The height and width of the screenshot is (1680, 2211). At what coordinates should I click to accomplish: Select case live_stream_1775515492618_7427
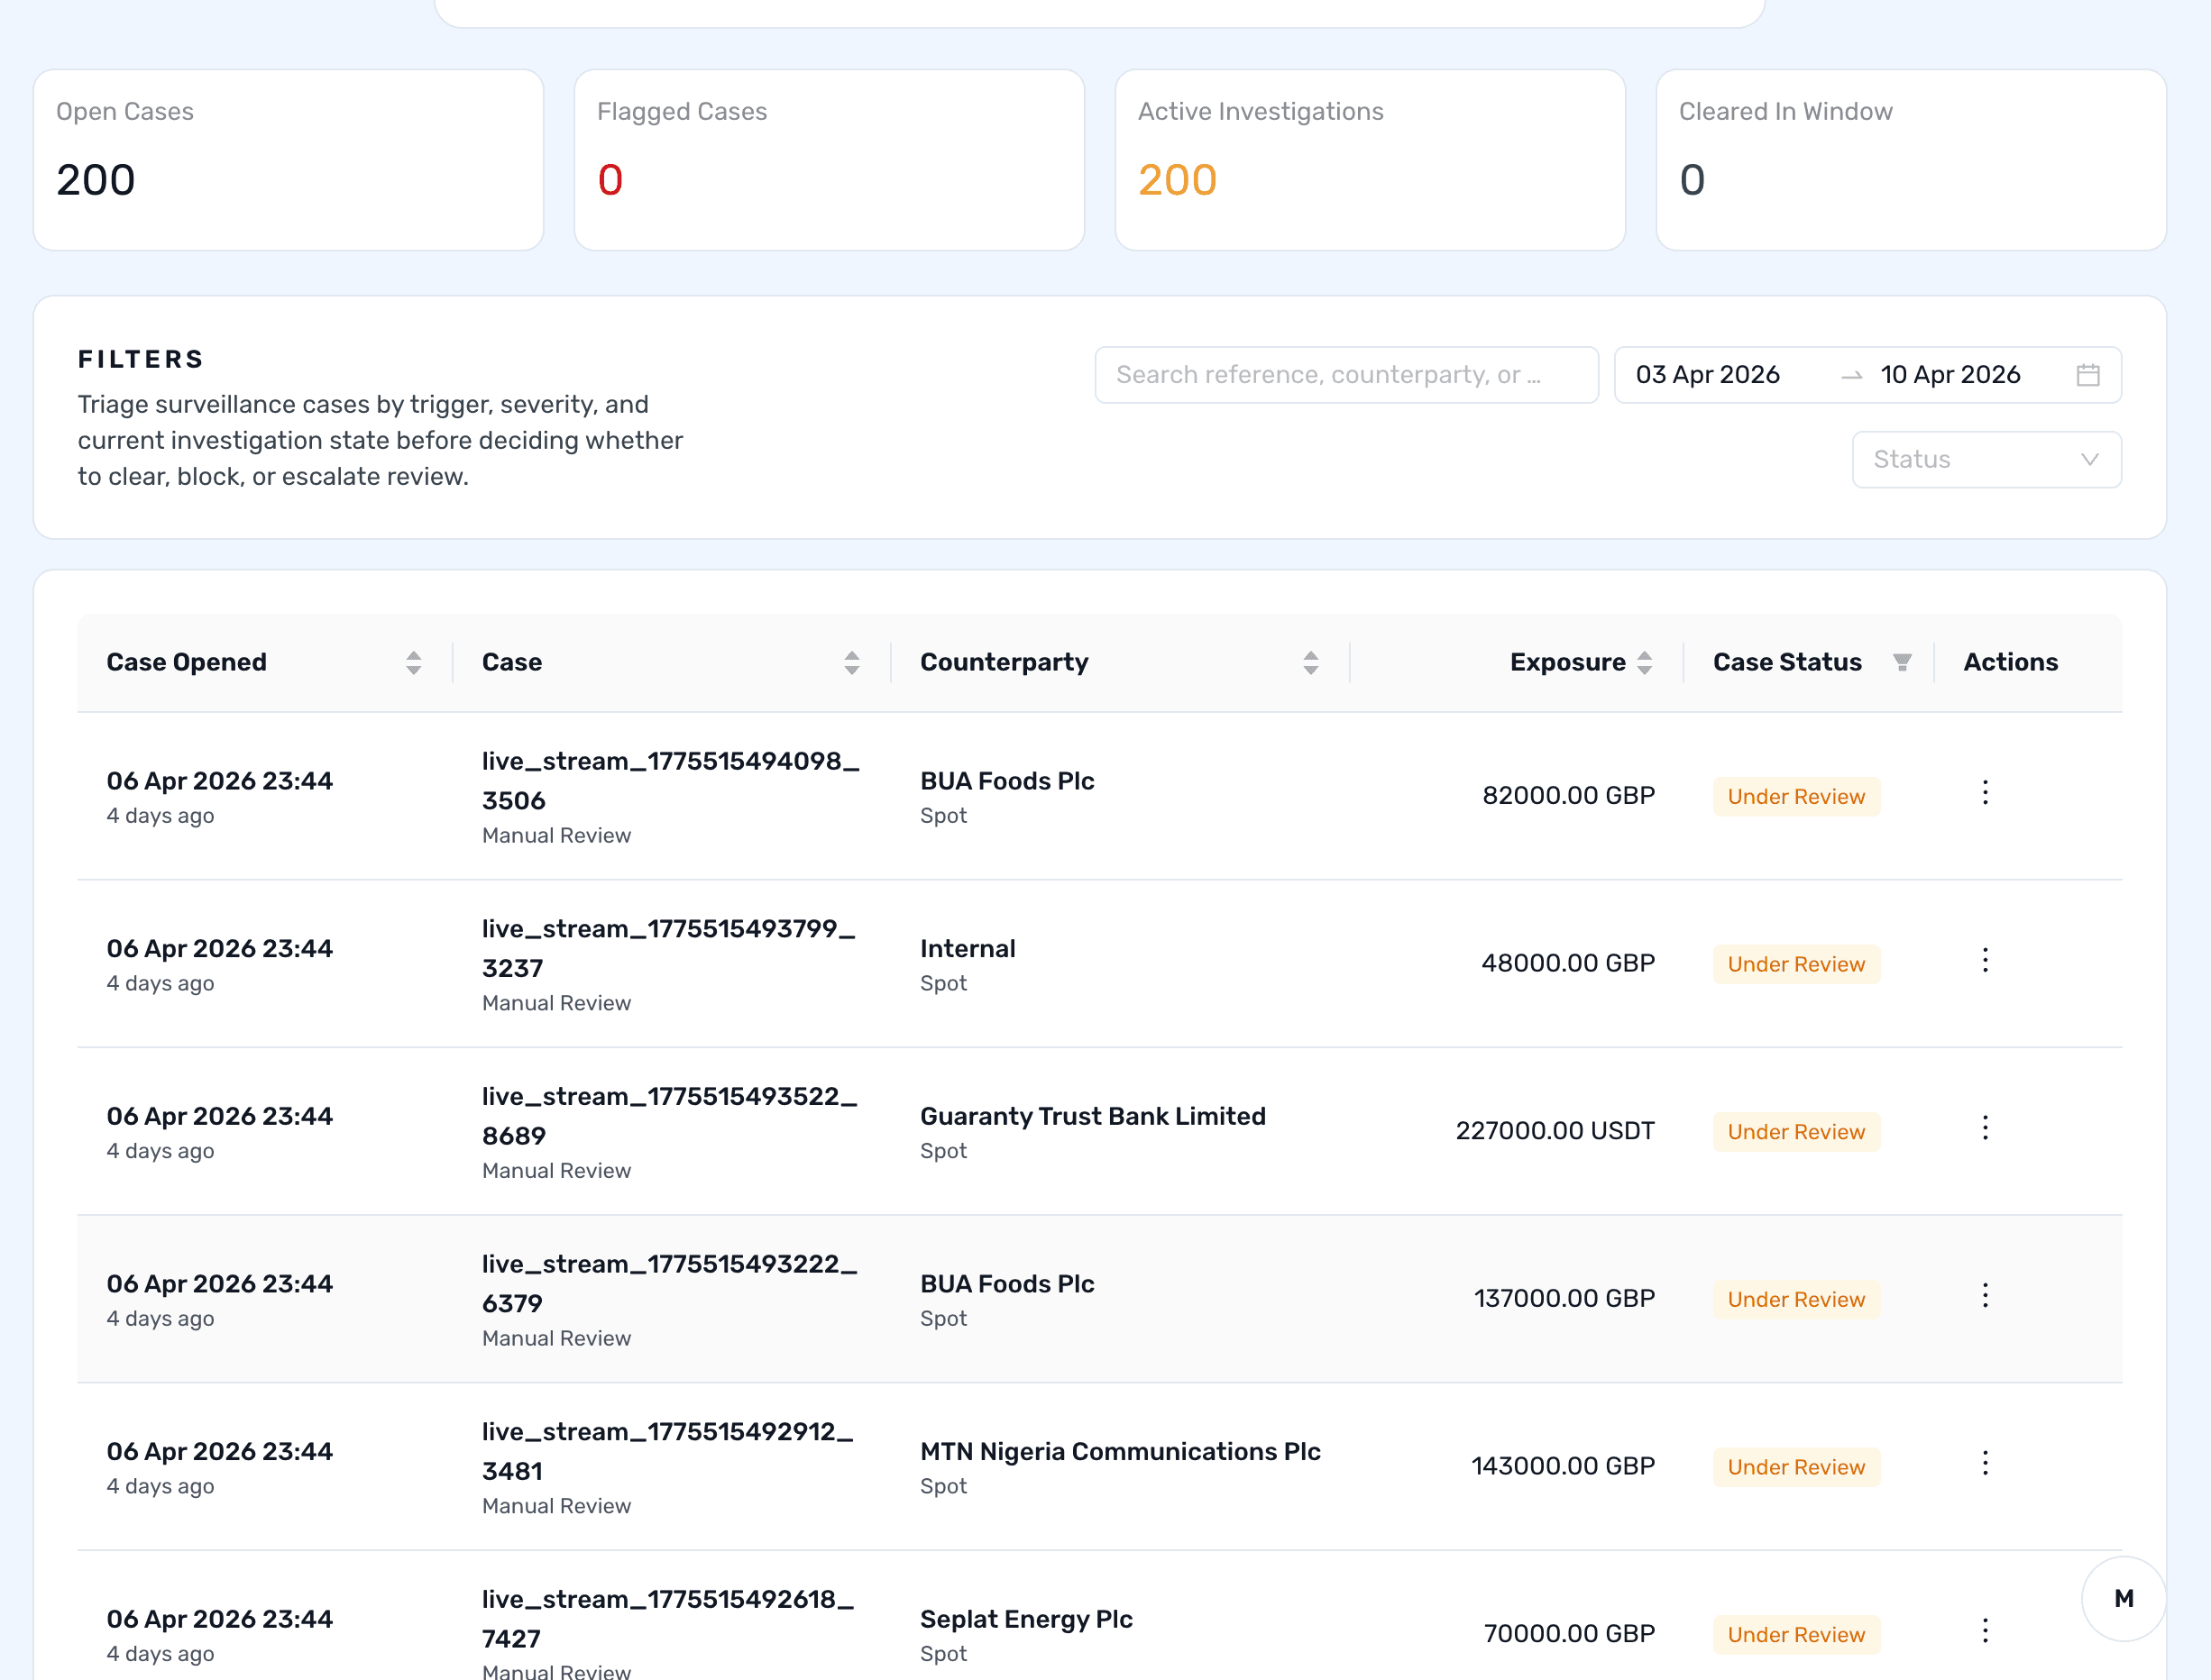tap(667, 1619)
